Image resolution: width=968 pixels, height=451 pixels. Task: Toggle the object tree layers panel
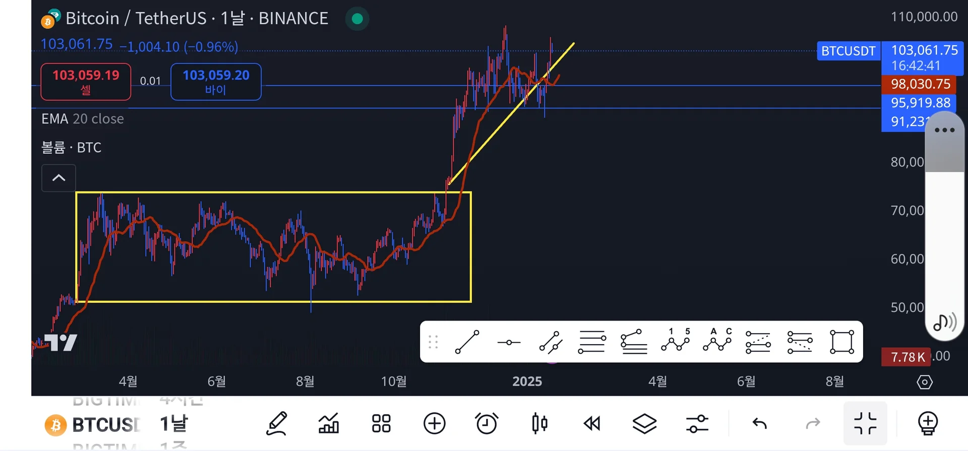pyautogui.click(x=644, y=423)
